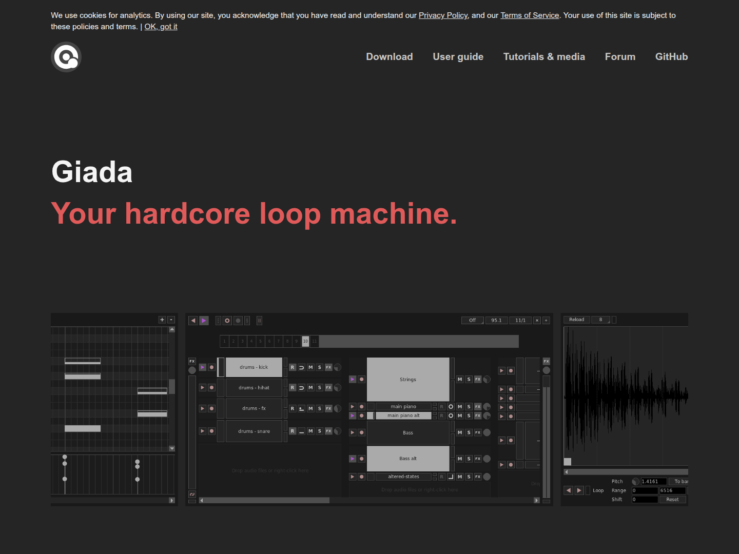The height and width of the screenshot is (554, 739).
Task: Open the FX button on the Strings channel
Action: click(x=478, y=380)
